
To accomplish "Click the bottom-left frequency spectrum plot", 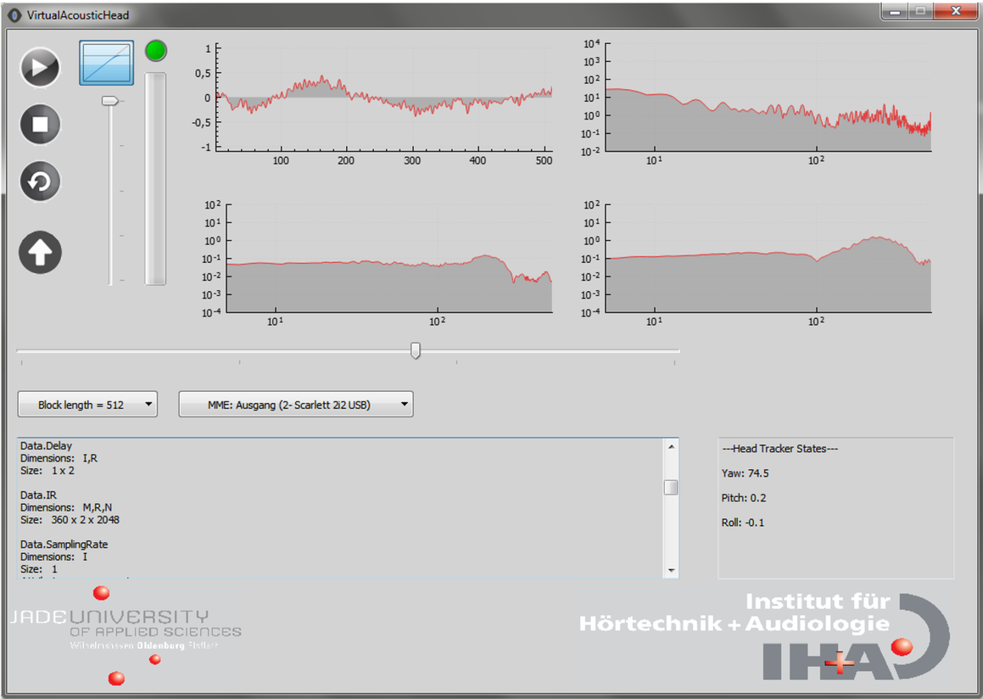I will [x=388, y=258].
